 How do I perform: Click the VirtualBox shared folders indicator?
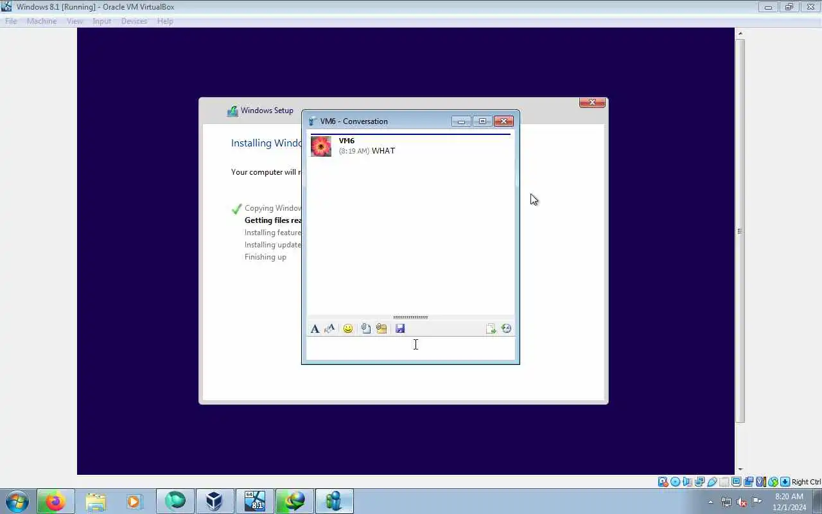724,482
